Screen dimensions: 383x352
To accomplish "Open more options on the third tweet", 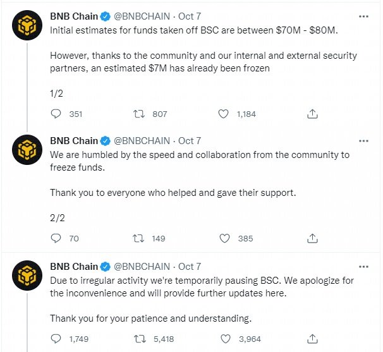I will [363, 266].
